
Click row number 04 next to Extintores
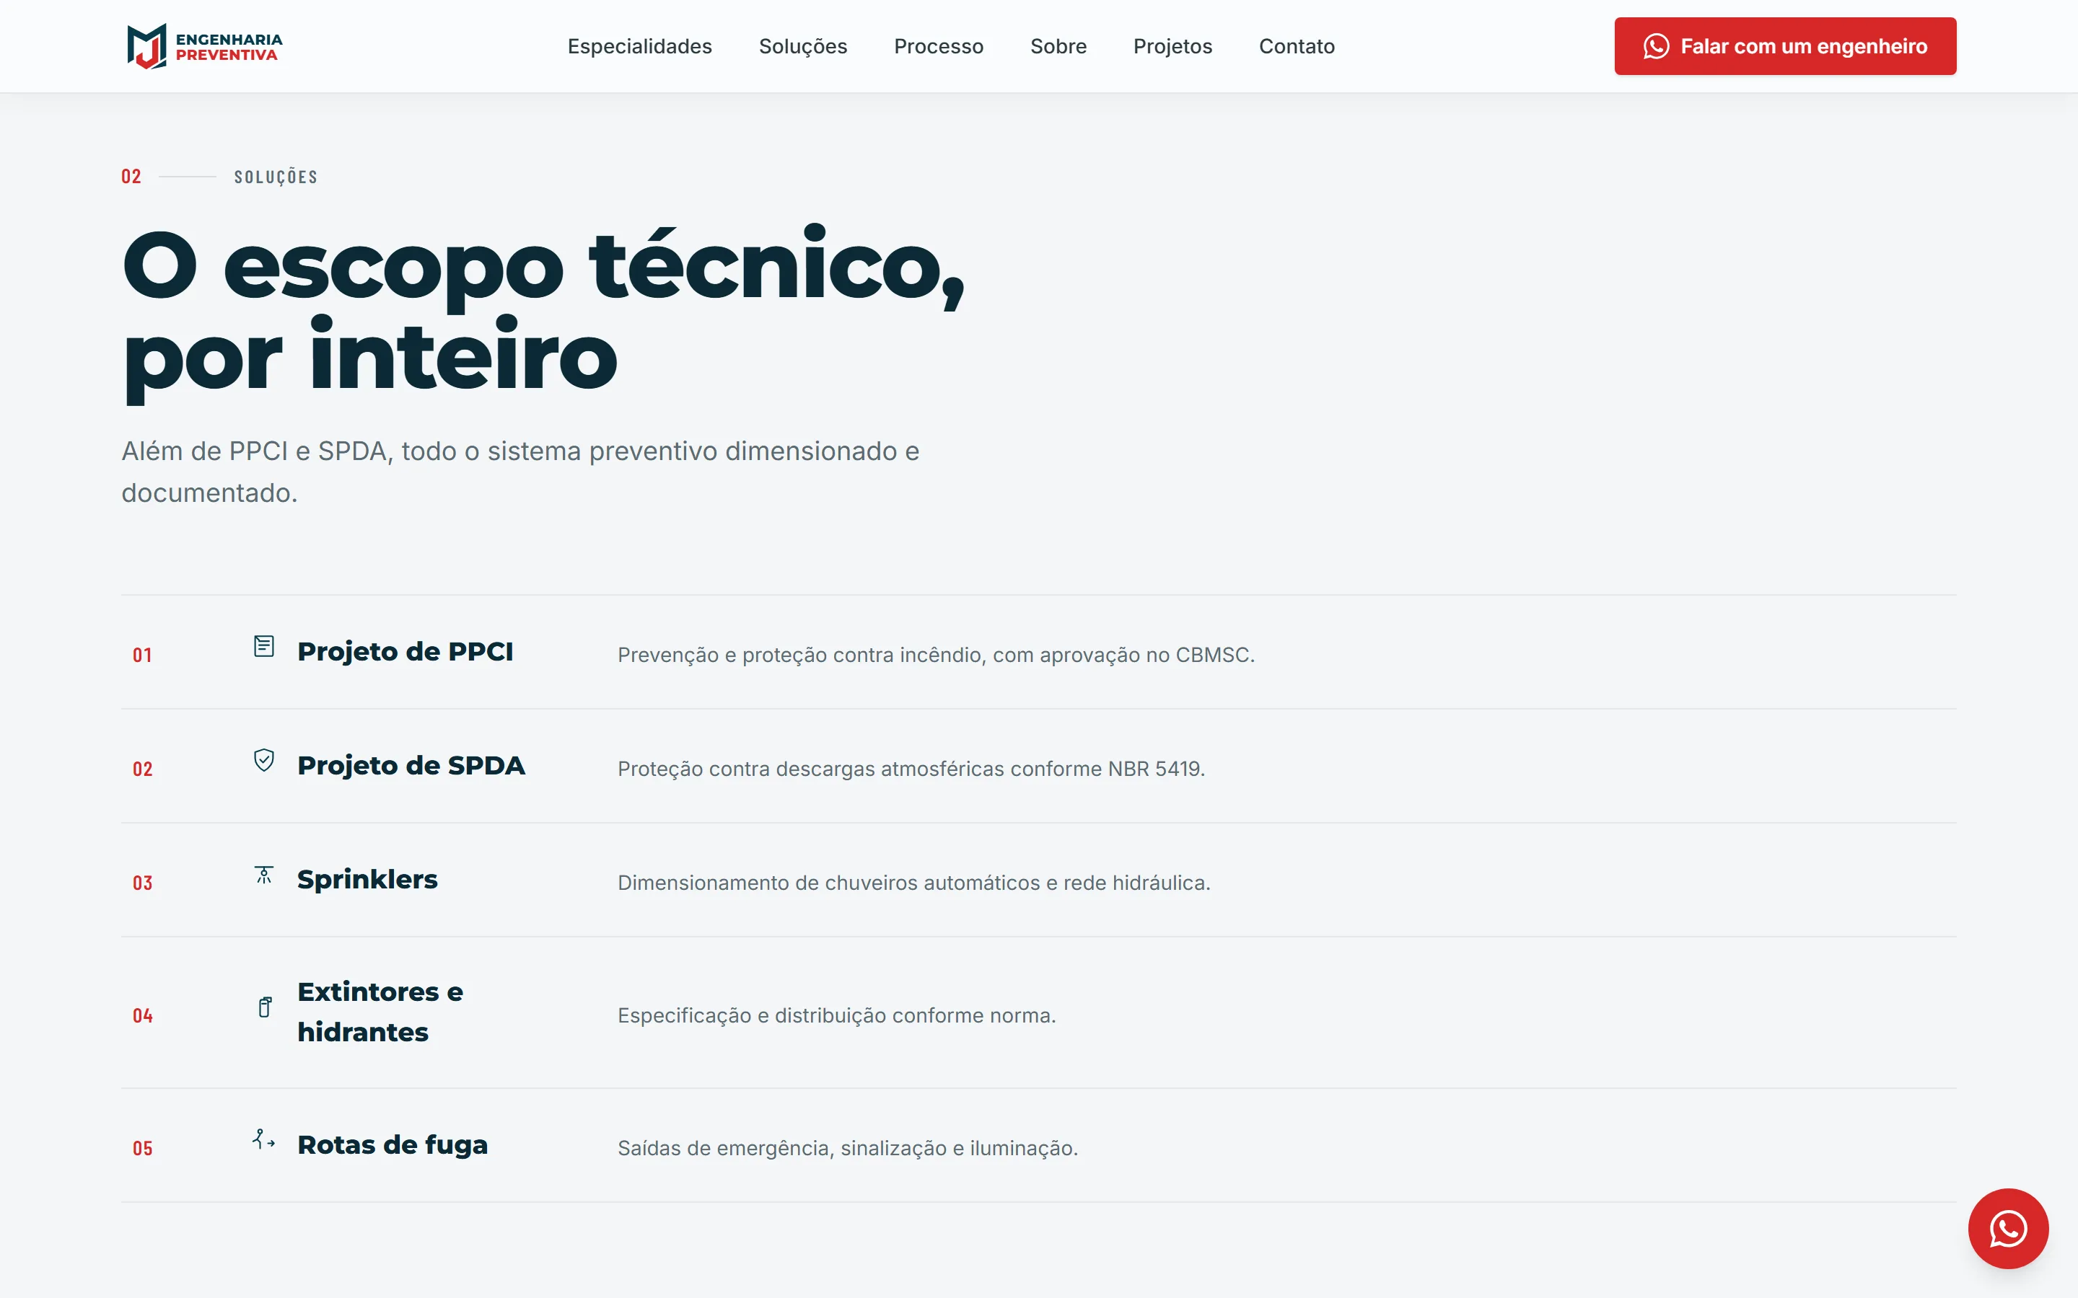(x=143, y=1015)
